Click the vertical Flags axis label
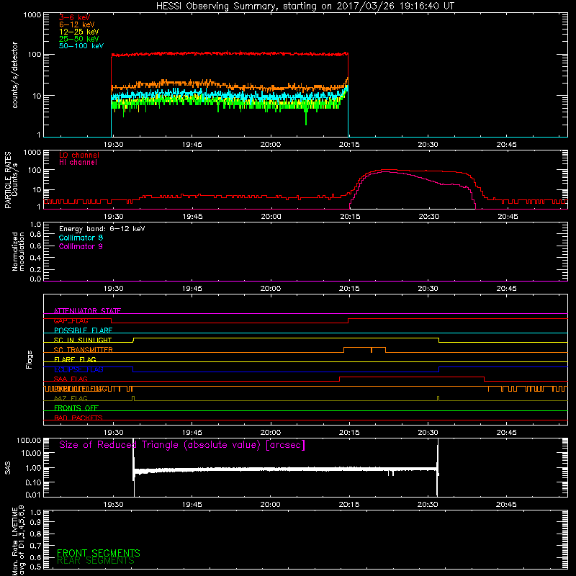Viewport: 576px width, 576px height. (x=30, y=359)
